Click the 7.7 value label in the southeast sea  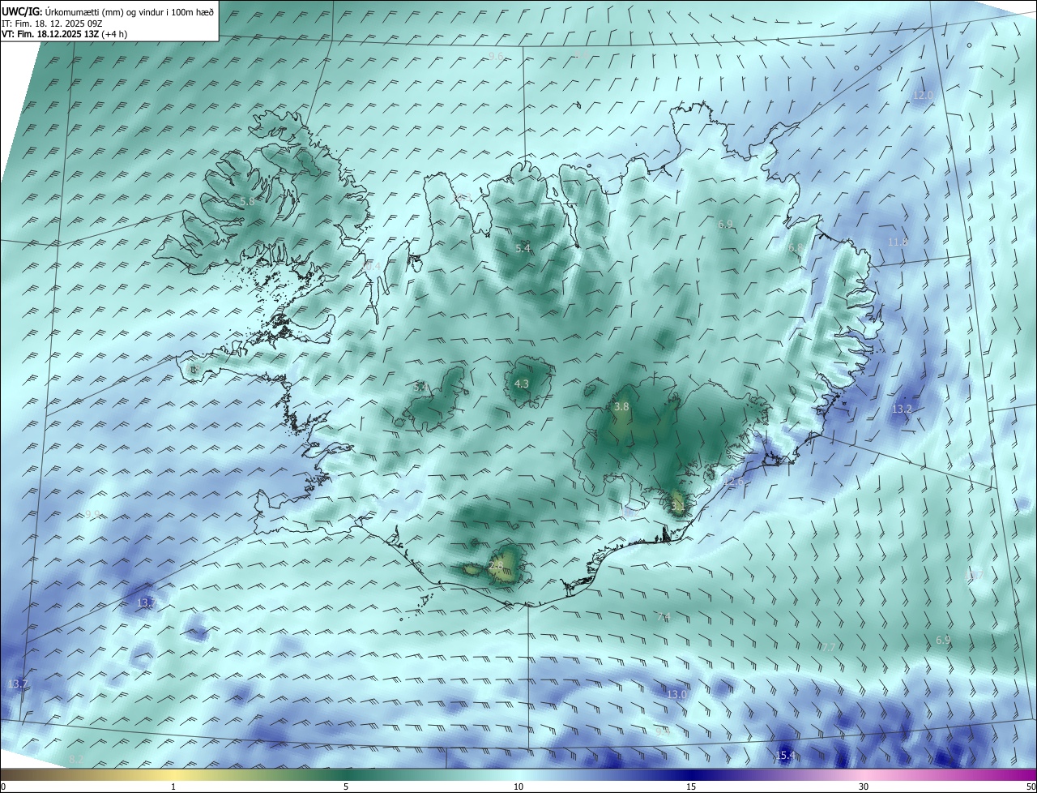(x=827, y=647)
